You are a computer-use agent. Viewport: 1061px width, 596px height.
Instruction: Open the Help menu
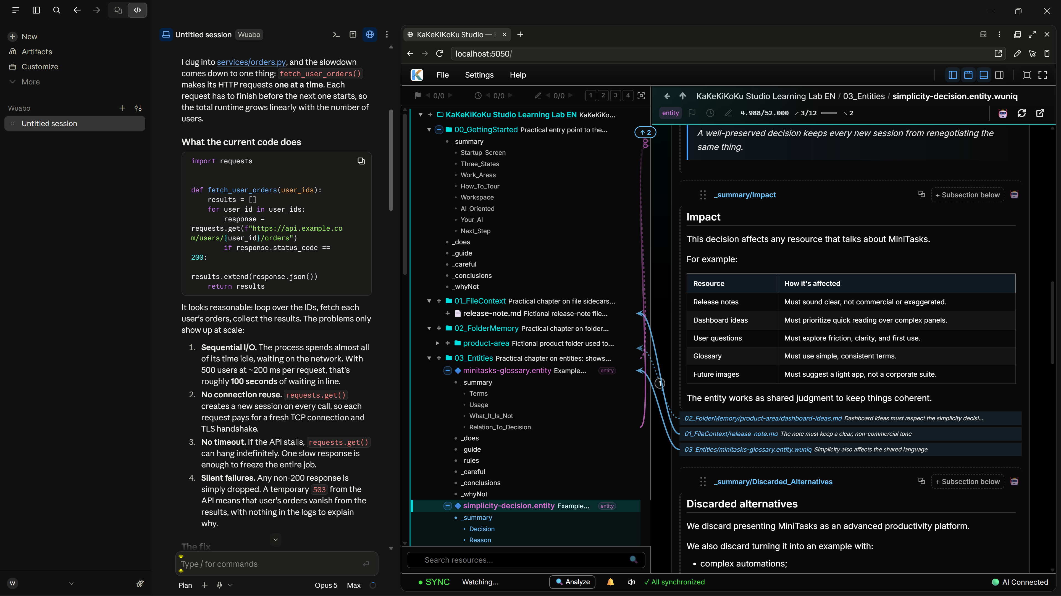[518, 75]
